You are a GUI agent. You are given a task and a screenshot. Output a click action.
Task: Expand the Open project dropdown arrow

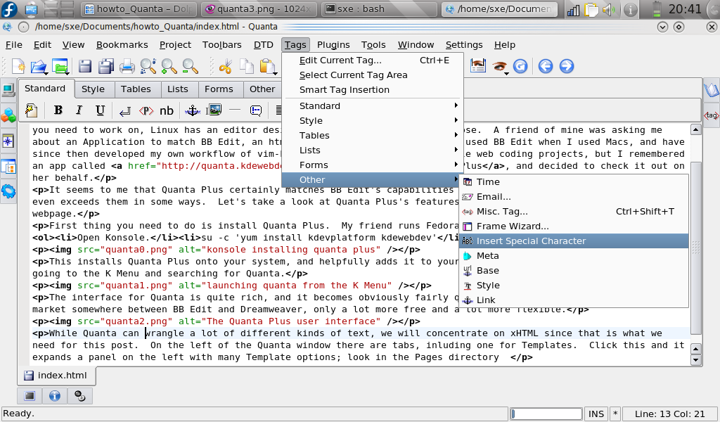coord(67,73)
